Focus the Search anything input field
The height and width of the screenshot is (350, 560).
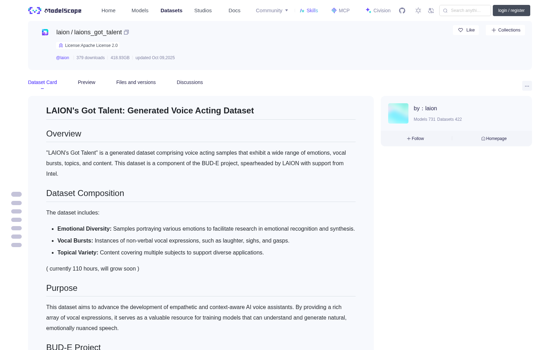click(465, 10)
